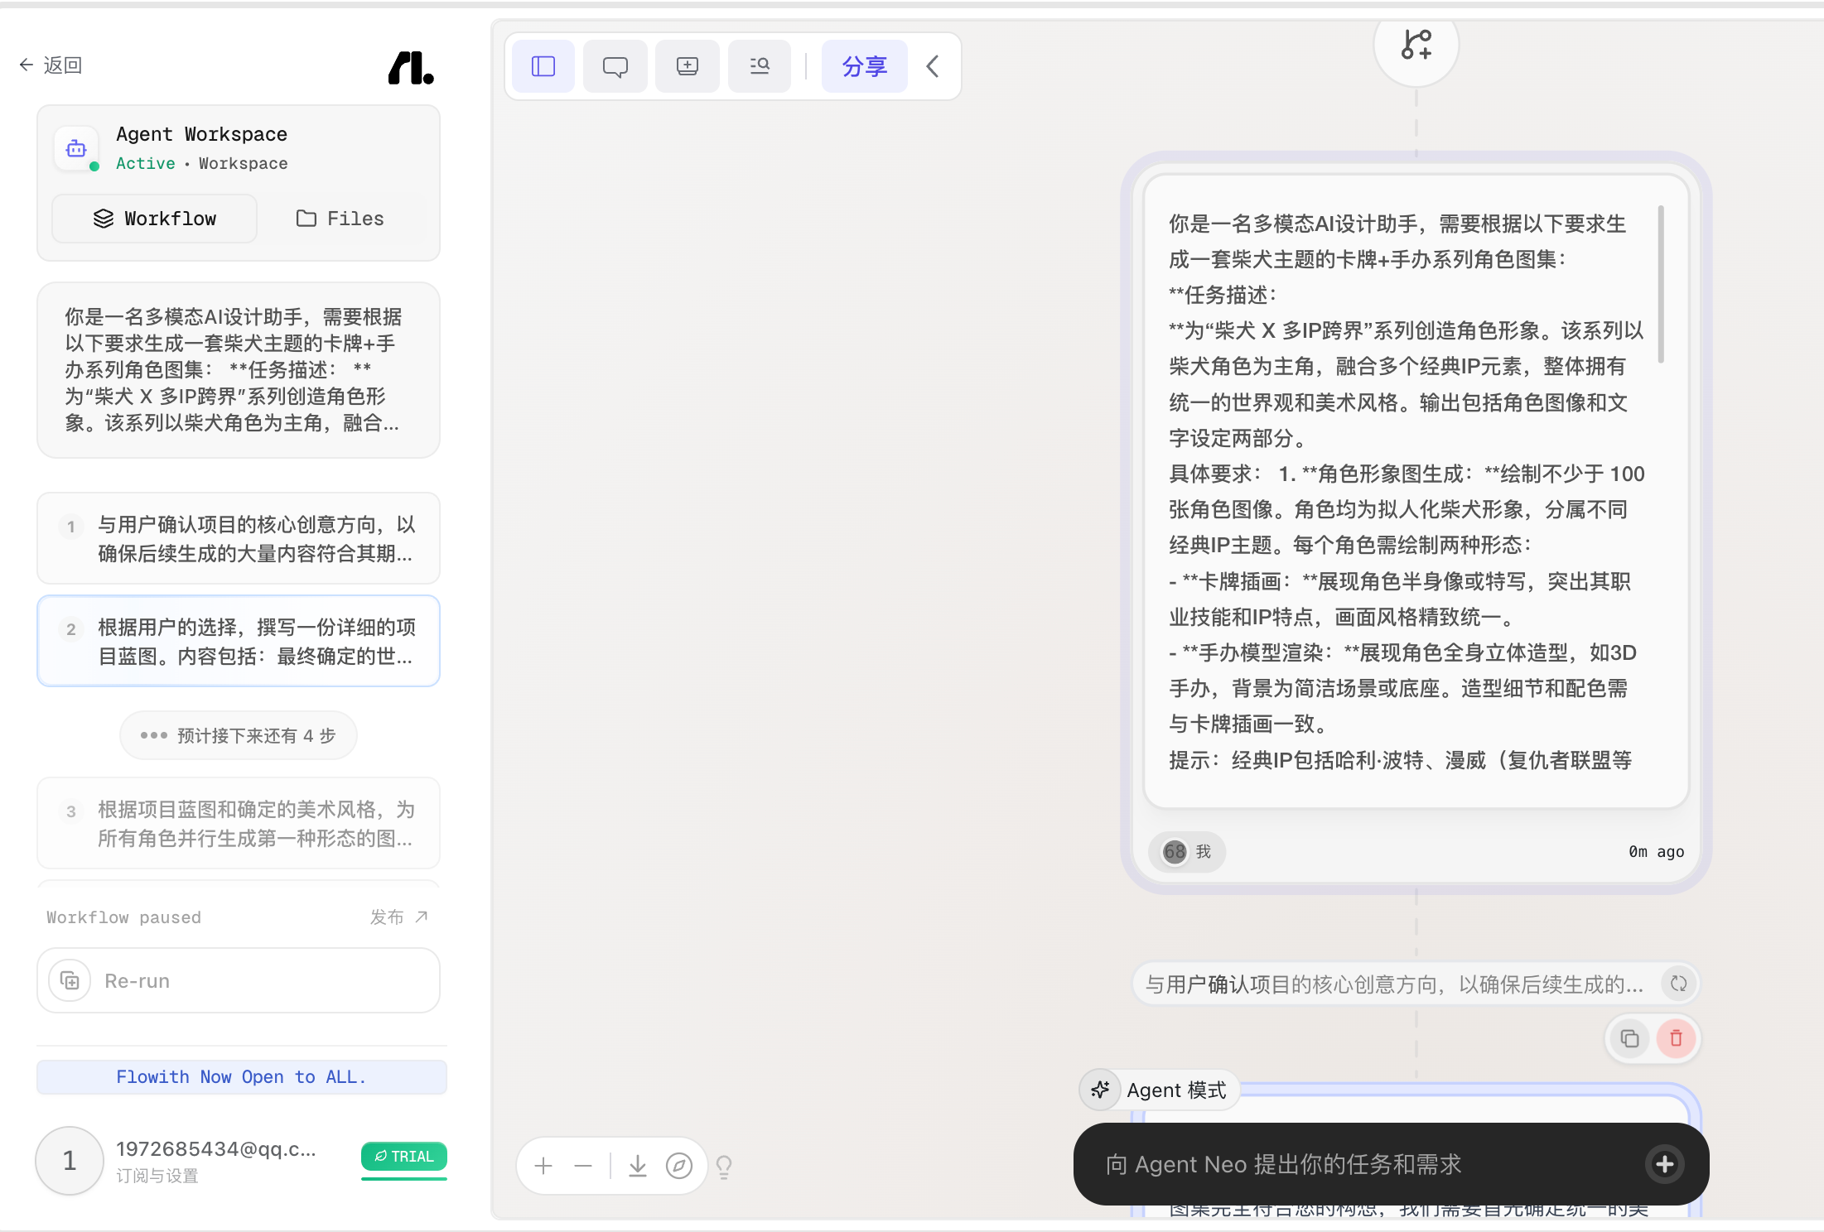Click the Re-run input field

[239, 980]
